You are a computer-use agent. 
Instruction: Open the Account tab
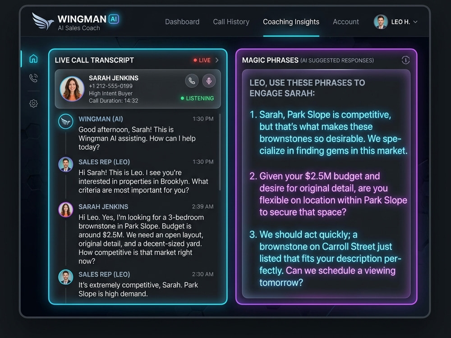[346, 22]
